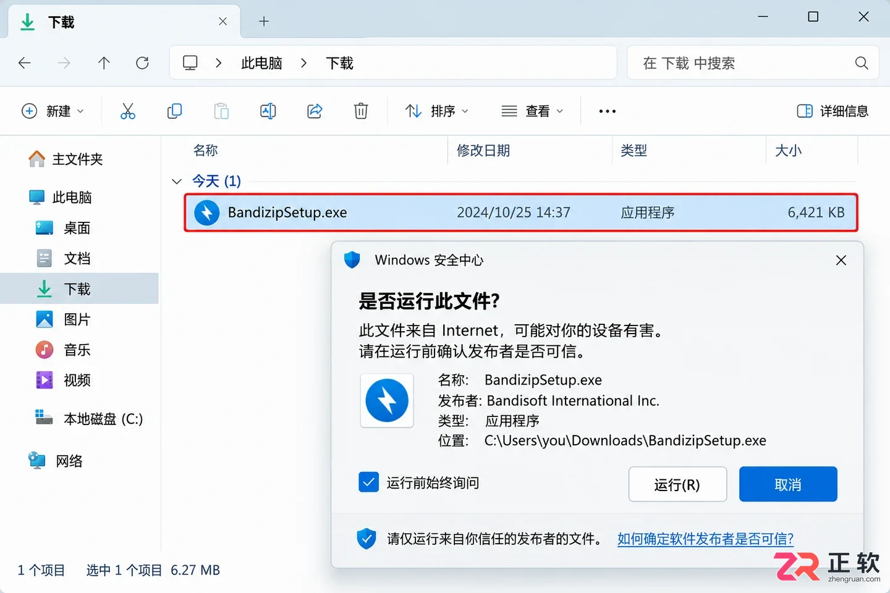
Task: Click the Share icon in toolbar
Action: click(x=315, y=111)
